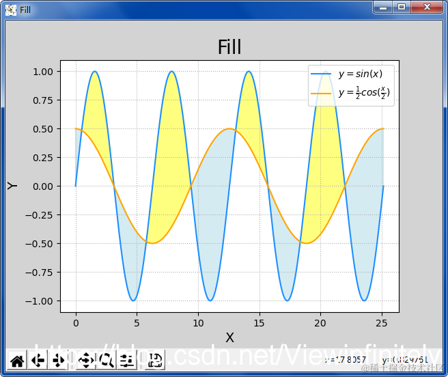The width and height of the screenshot is (448, 377).
Task: Maximize the Fill window
Action: (x=402, y=7)
